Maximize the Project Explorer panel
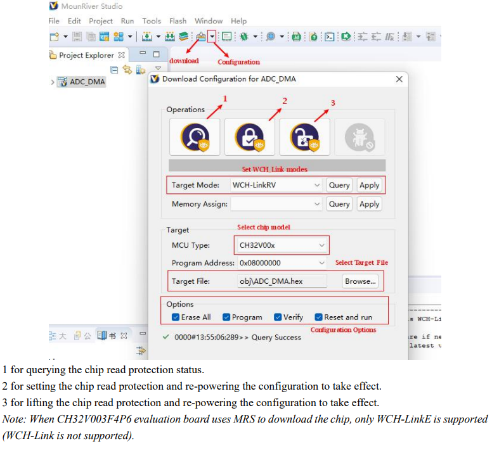Viewport: 499px width, 453px height. [156, 54]
